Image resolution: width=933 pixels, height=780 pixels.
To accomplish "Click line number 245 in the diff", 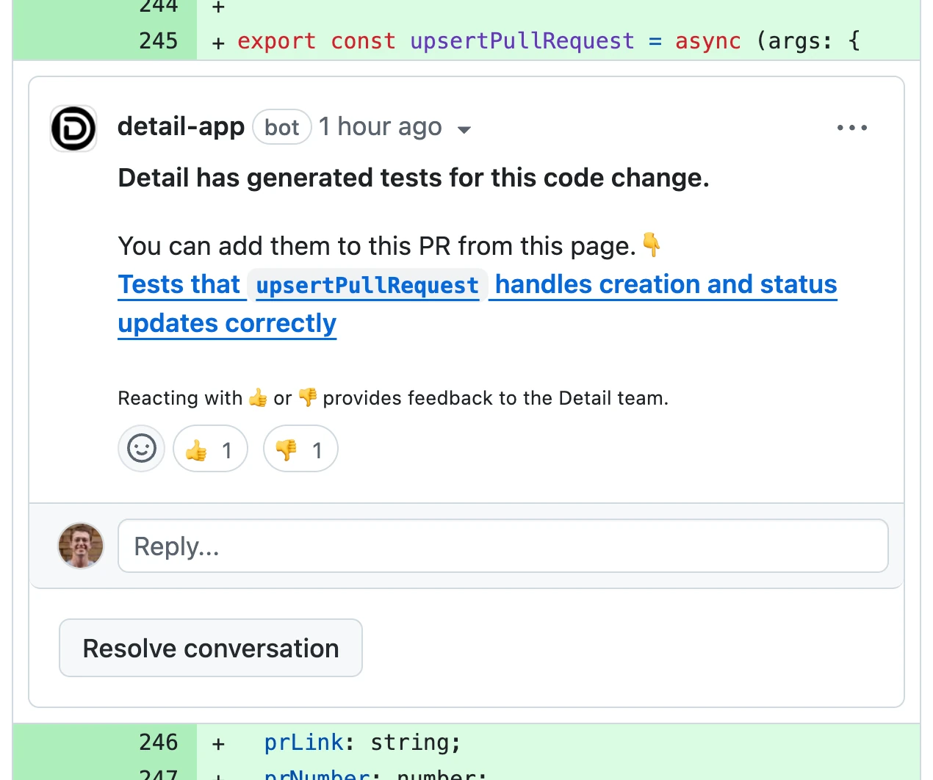I will [158, 41].
